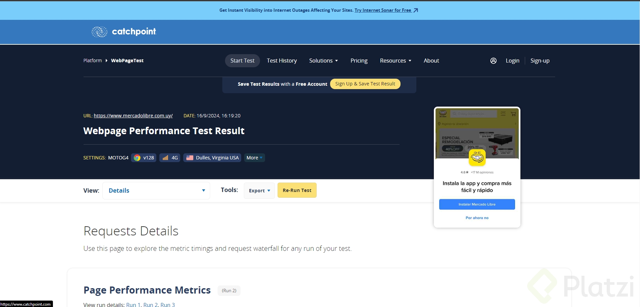
Task: Click the user account icon
Action: click(493, 61)
